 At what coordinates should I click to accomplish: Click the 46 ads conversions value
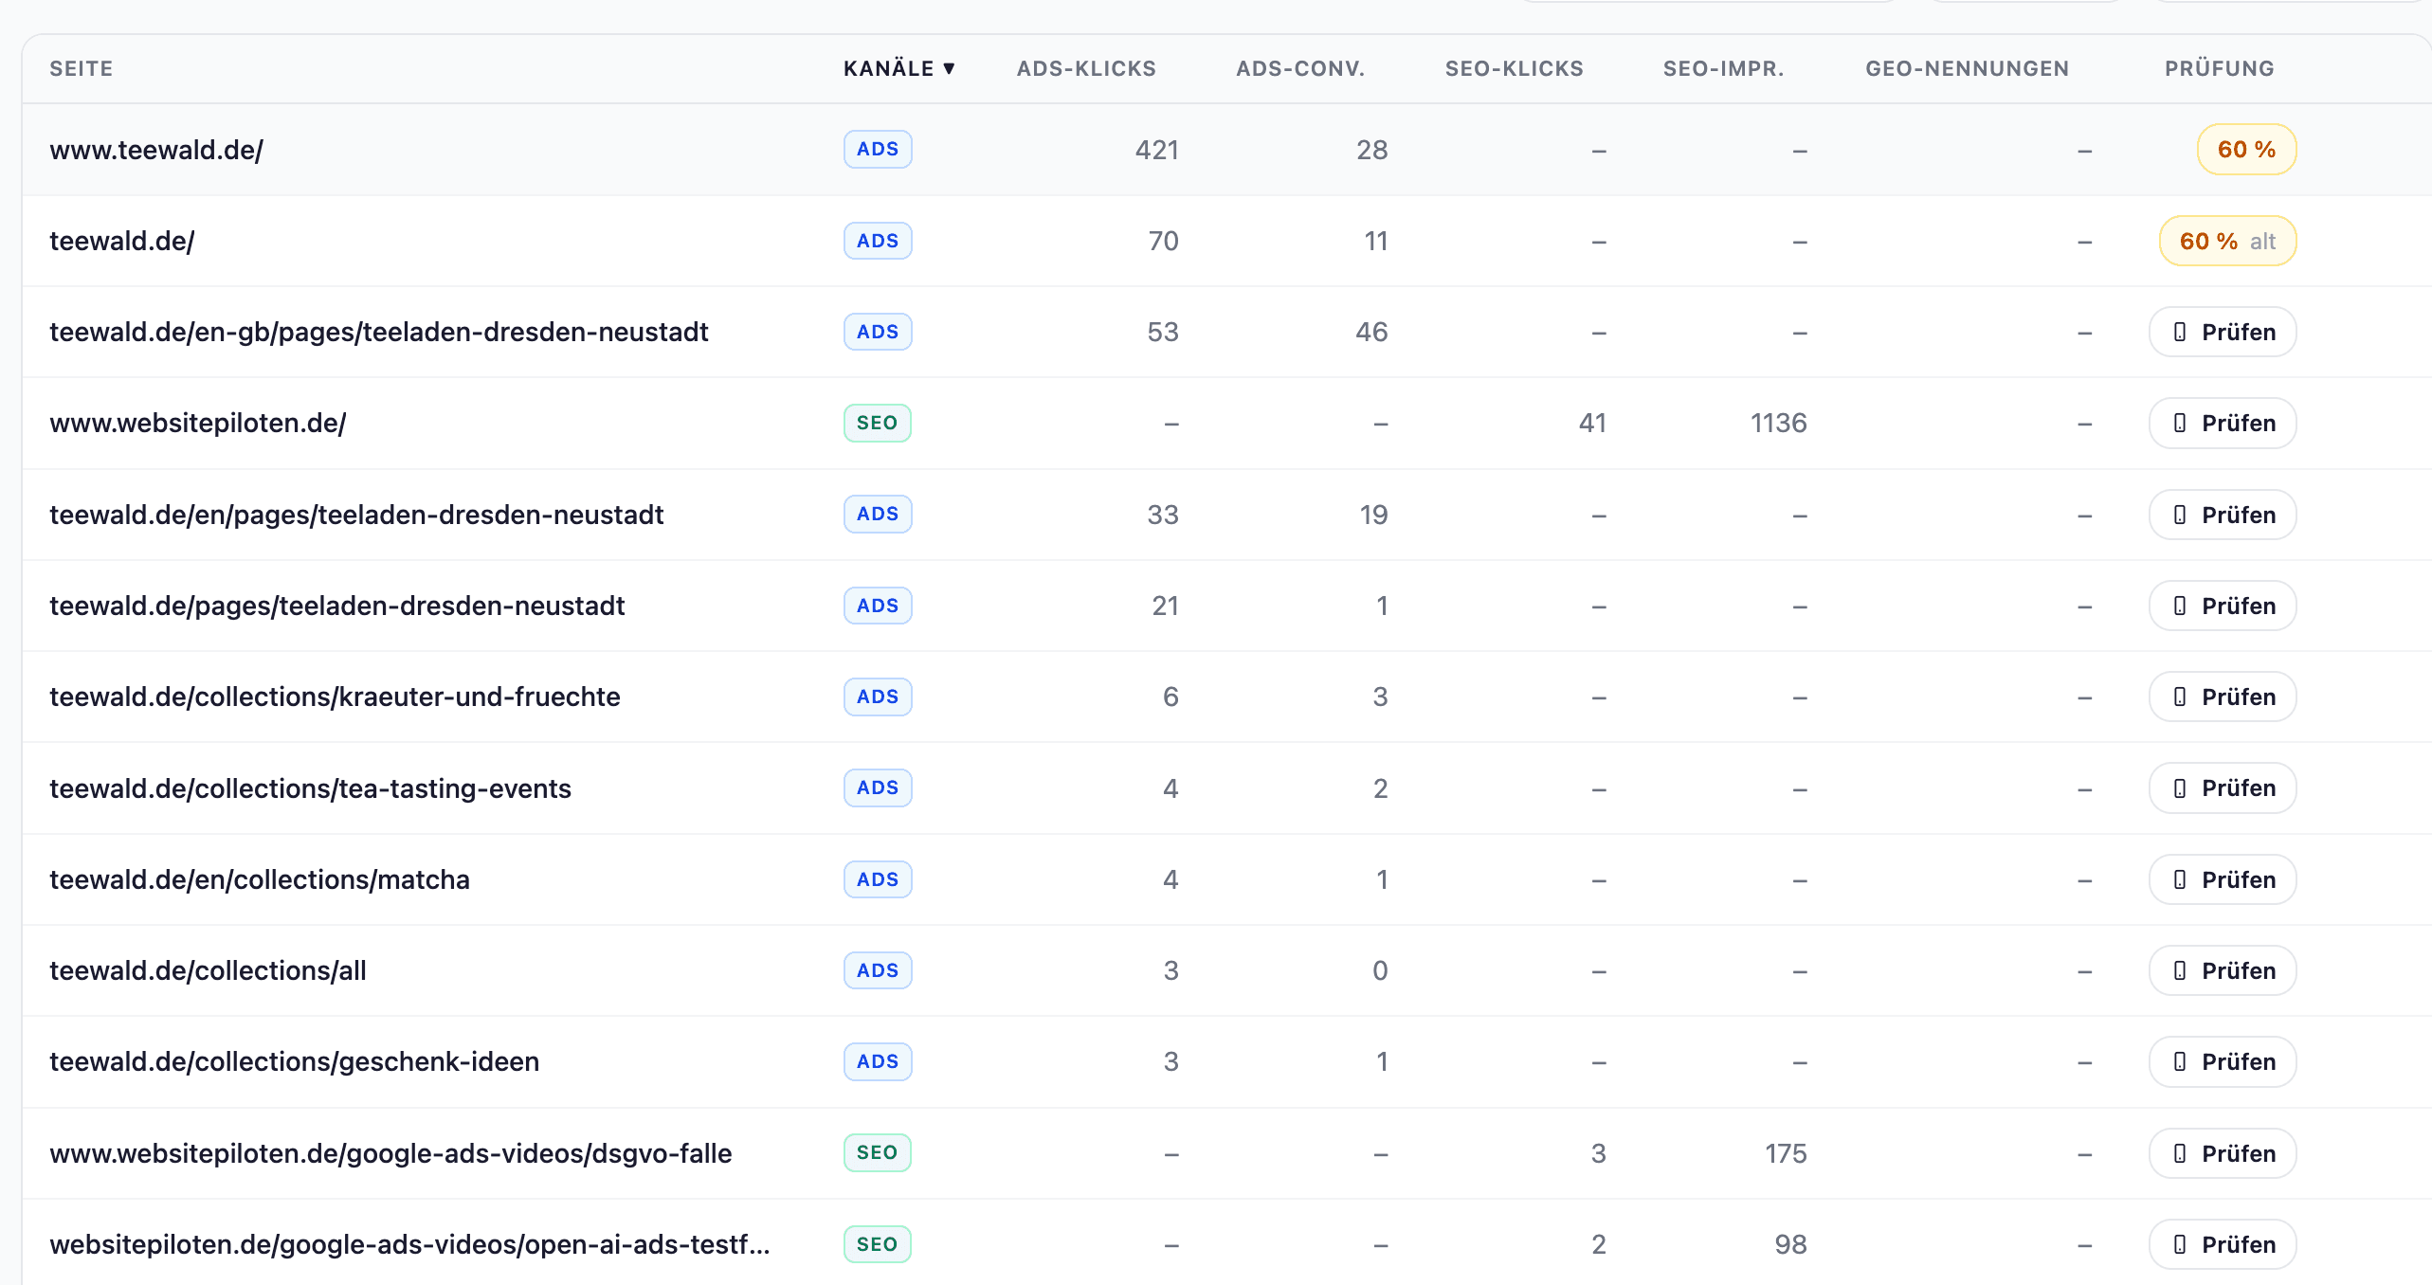[x=1371, y=332]
